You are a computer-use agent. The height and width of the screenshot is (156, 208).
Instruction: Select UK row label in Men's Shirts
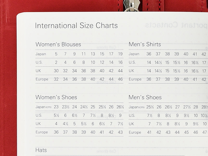coord(132,71)
